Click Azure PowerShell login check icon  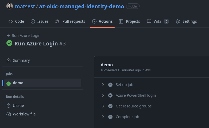(110, 95)
